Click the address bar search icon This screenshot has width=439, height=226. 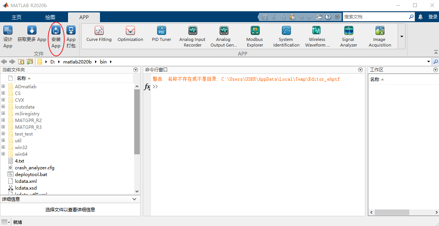point(436,62)
